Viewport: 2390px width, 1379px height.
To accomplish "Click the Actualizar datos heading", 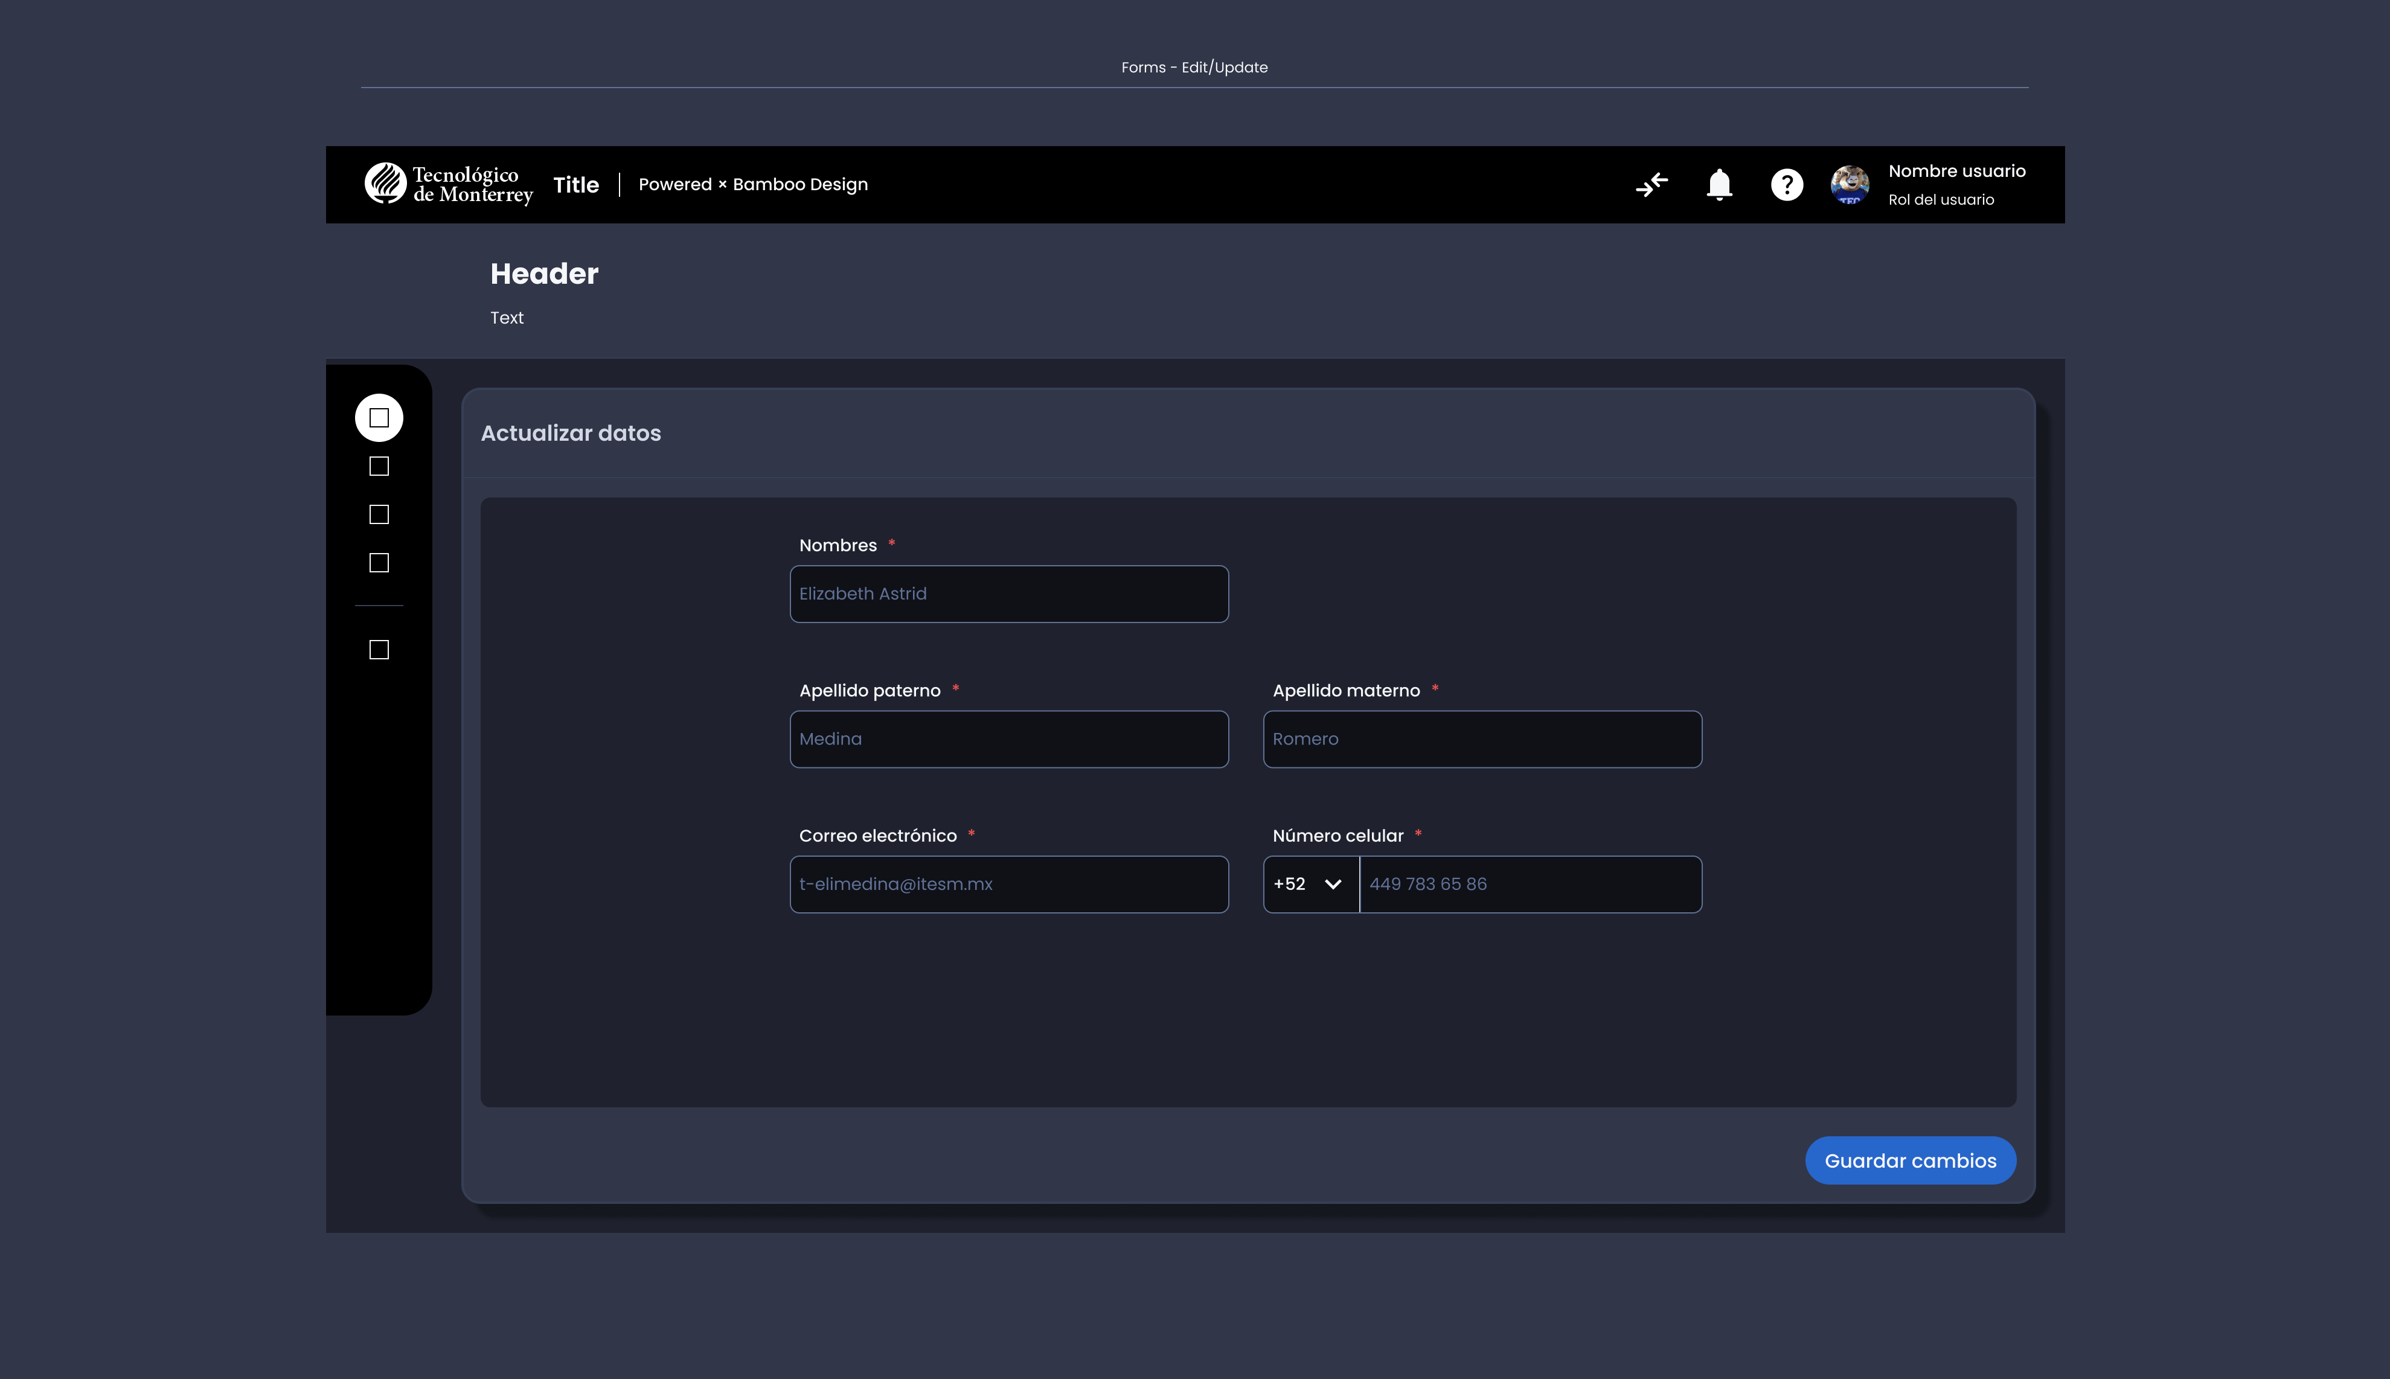I will 571,433.
